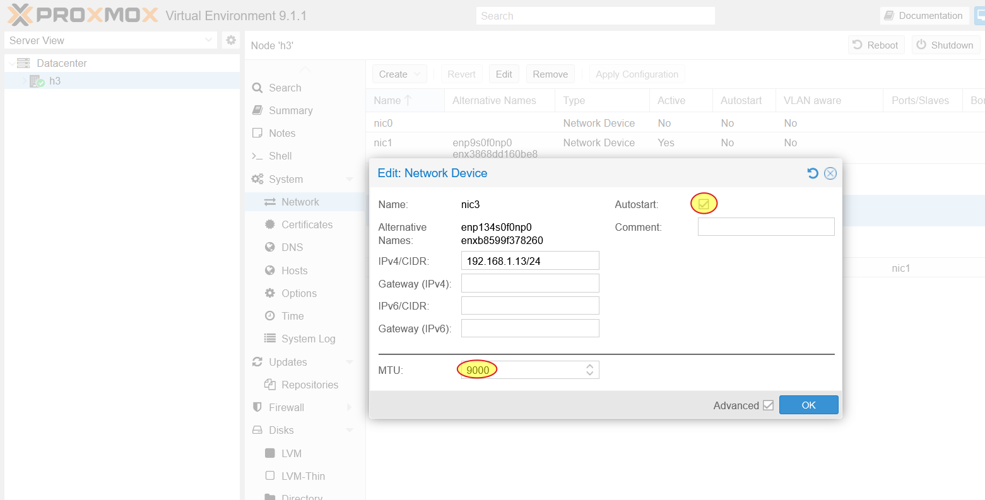Click the Options cog icon
Image resolution: width=985 pixels, height=500 pixels.
coord(270,293)
